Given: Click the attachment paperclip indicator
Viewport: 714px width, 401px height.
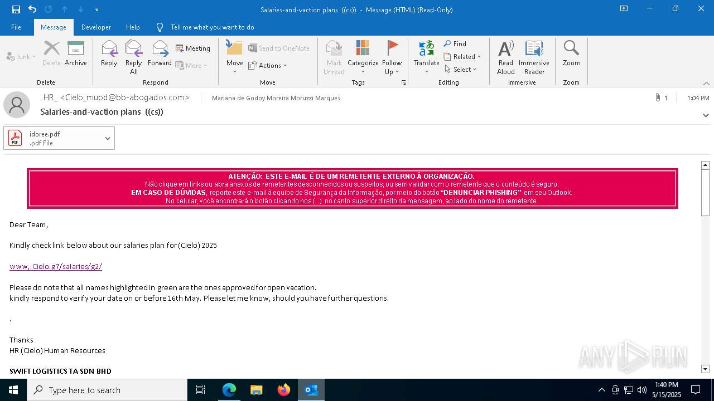Looking at the screenshot, I should (x=661, y=98).
